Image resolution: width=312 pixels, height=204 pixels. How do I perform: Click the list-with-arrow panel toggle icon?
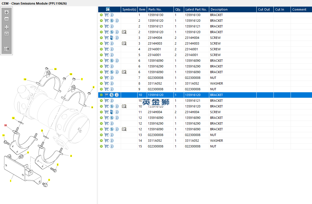point(7,49)
